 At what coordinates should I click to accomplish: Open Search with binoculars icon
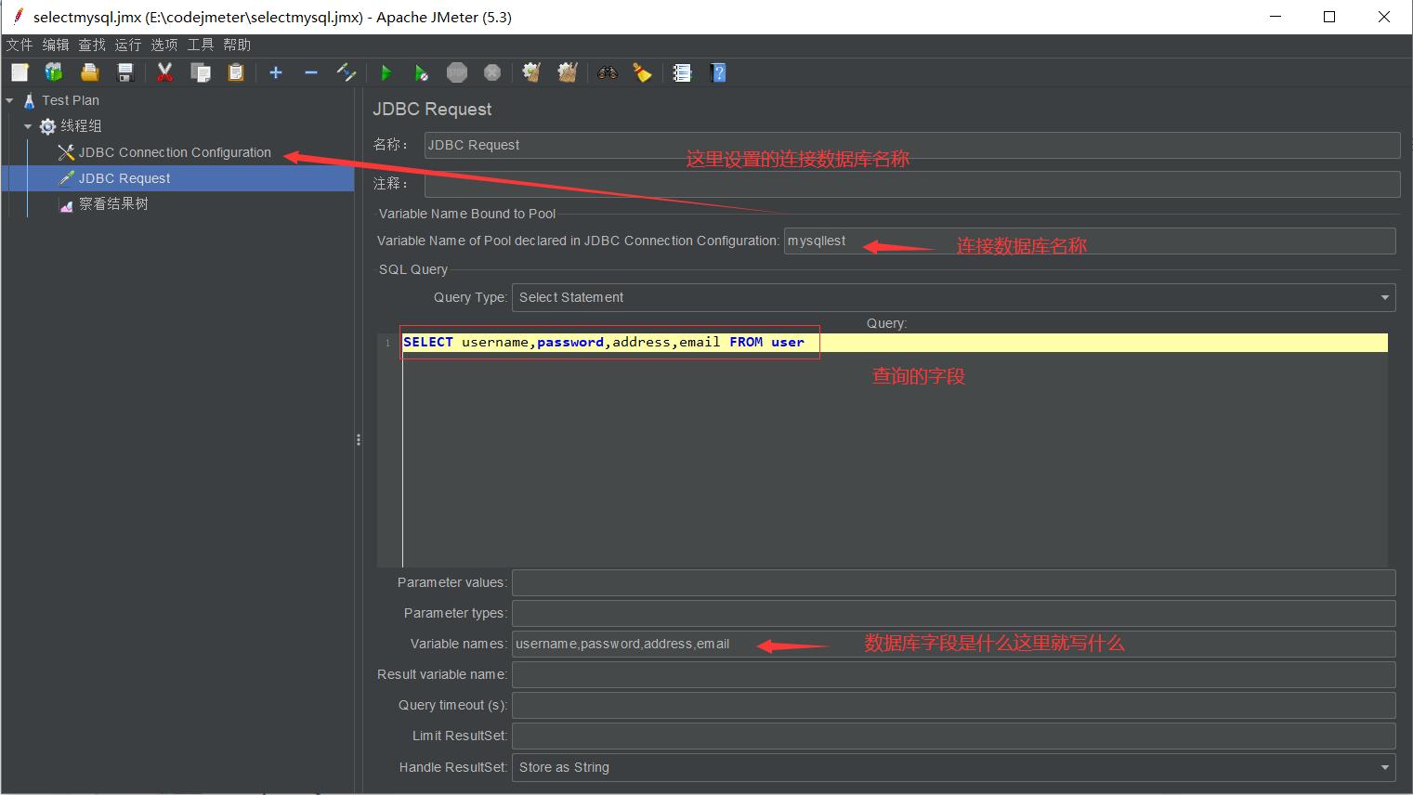tap(608, 72)
